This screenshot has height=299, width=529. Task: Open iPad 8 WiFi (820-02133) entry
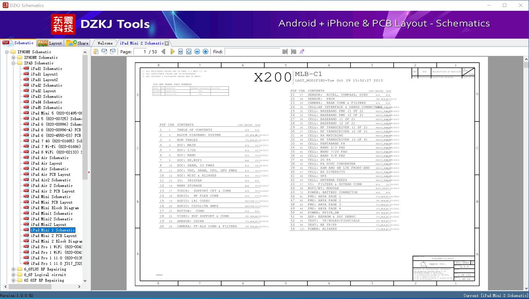(x=56, y=152)
